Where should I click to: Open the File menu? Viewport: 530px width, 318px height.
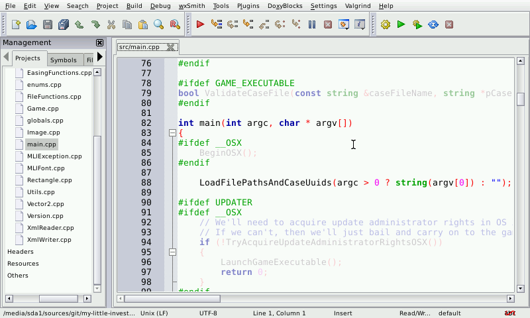click(x=10, y=6)
